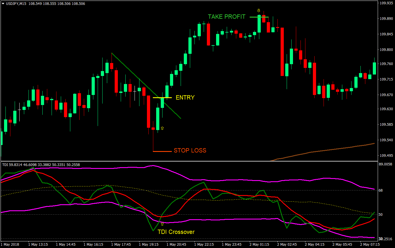The image size is (395, 248).
Task: Click the green horizontal take profit line
Action: pos(259,17)
